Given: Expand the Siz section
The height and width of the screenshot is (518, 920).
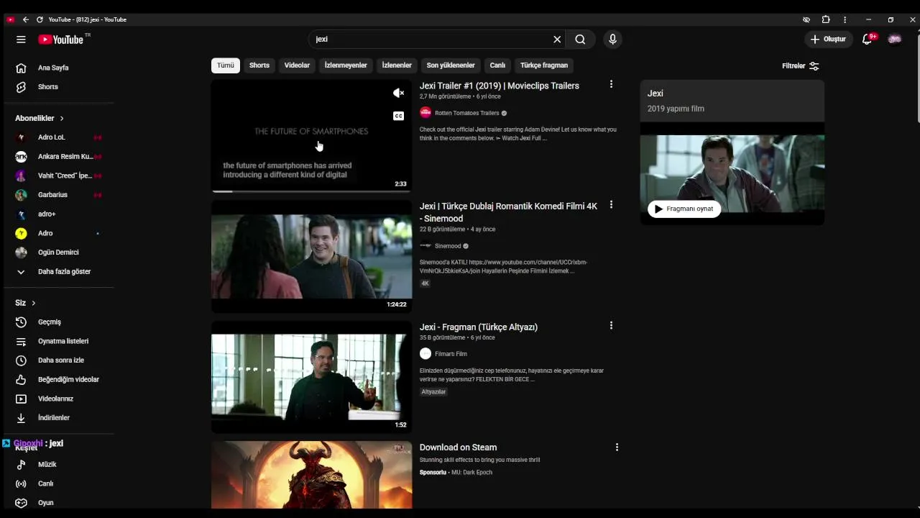Looking at the screenshot, I should pos(25,303).
